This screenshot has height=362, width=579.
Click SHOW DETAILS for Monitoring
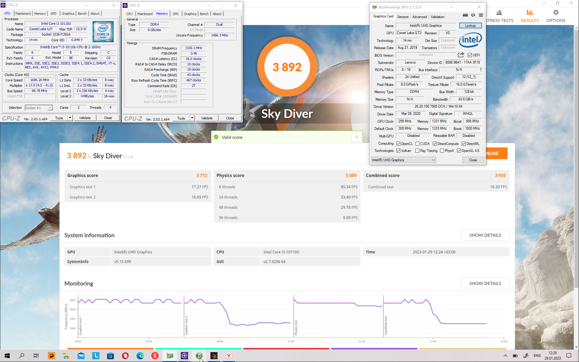(485, 283)
